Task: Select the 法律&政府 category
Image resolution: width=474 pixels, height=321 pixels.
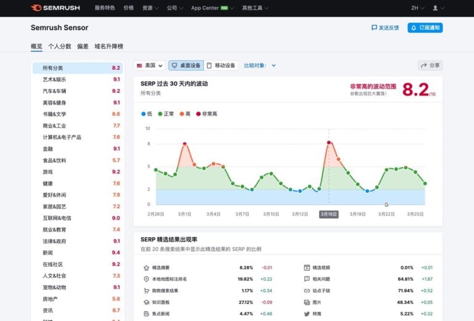Action: coord(78,241)
